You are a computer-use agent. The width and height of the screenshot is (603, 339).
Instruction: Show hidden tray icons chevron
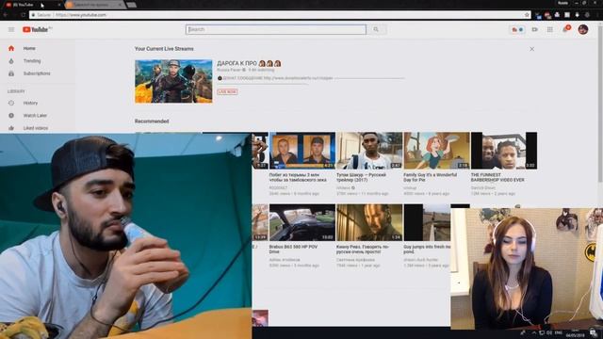[x=534, y=332]
